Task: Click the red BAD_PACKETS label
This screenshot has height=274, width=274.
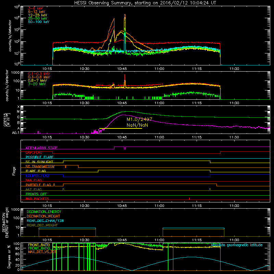Action: [x=37, y=199]
